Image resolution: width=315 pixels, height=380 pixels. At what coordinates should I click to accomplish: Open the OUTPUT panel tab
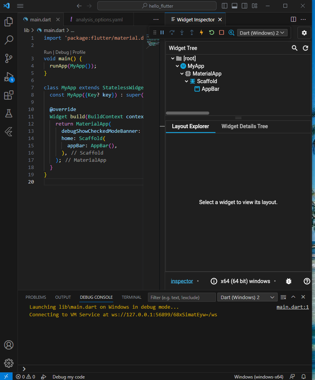click(63, 297)
